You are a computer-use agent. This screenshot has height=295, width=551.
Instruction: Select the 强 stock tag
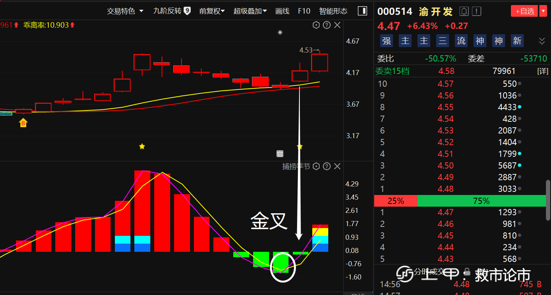coord(387,41)
